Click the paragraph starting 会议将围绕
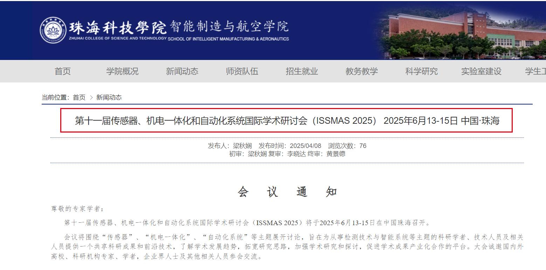 click(287, 247)
